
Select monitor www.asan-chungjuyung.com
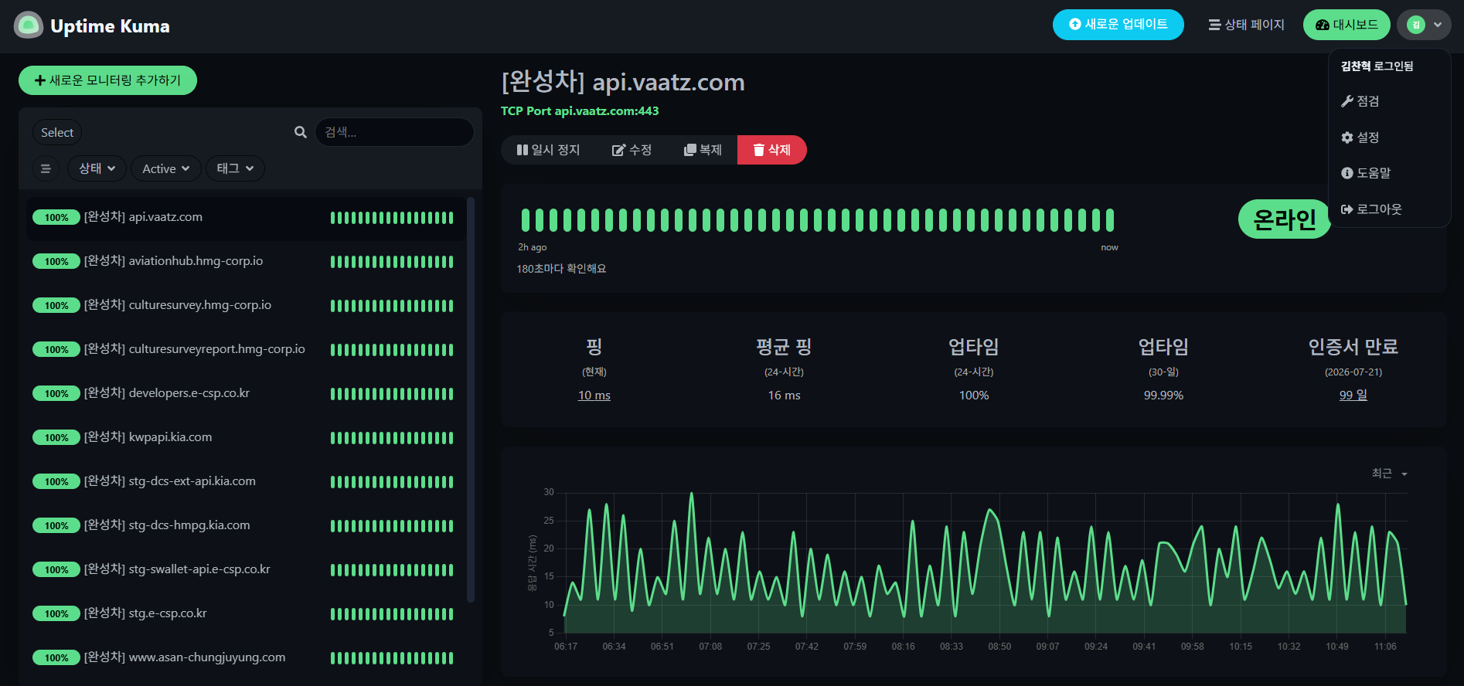click(x=246, y=658)
